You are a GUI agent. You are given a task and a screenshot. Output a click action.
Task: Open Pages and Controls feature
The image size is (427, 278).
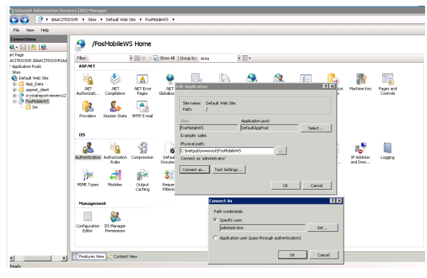(x=387, y=84)
